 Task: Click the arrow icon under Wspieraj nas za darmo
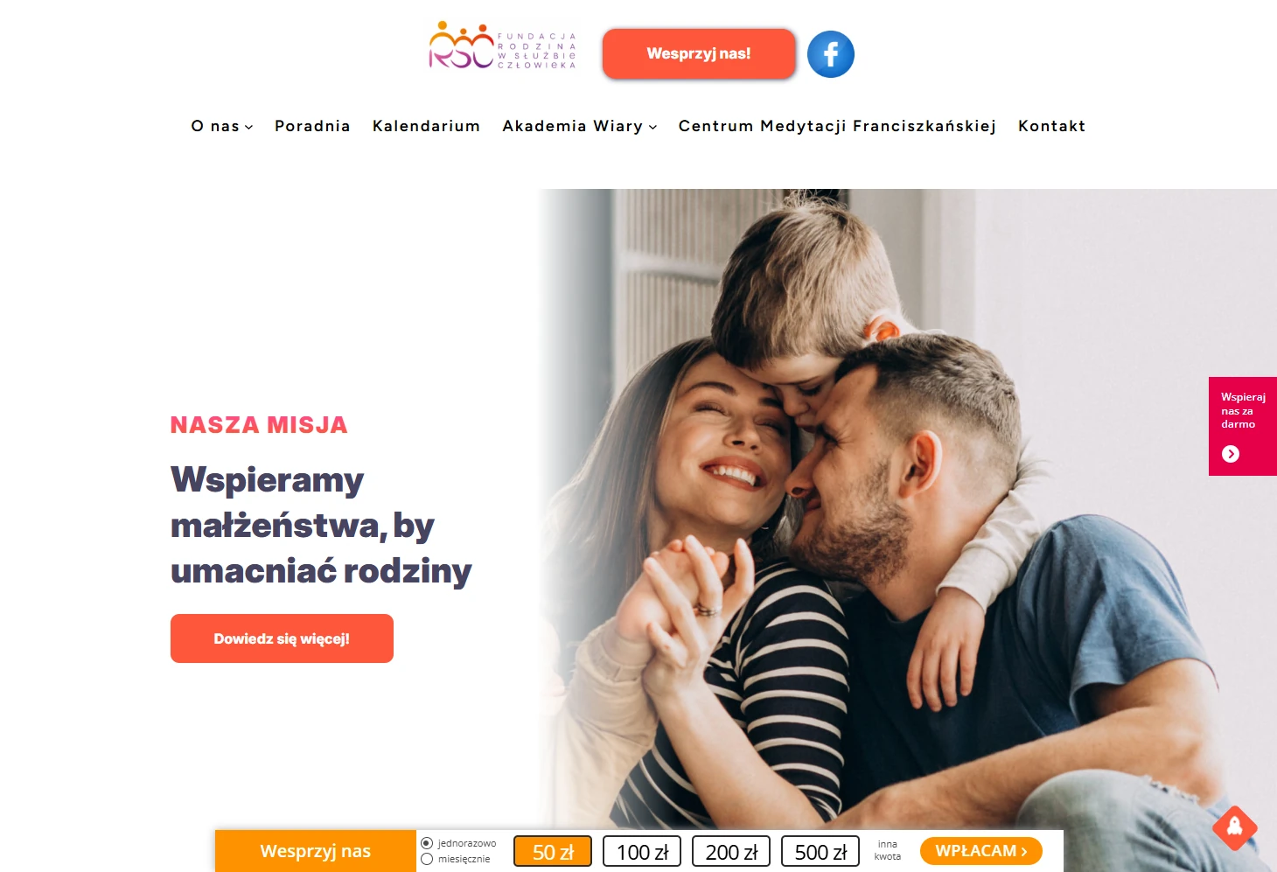click(1230, 454)
